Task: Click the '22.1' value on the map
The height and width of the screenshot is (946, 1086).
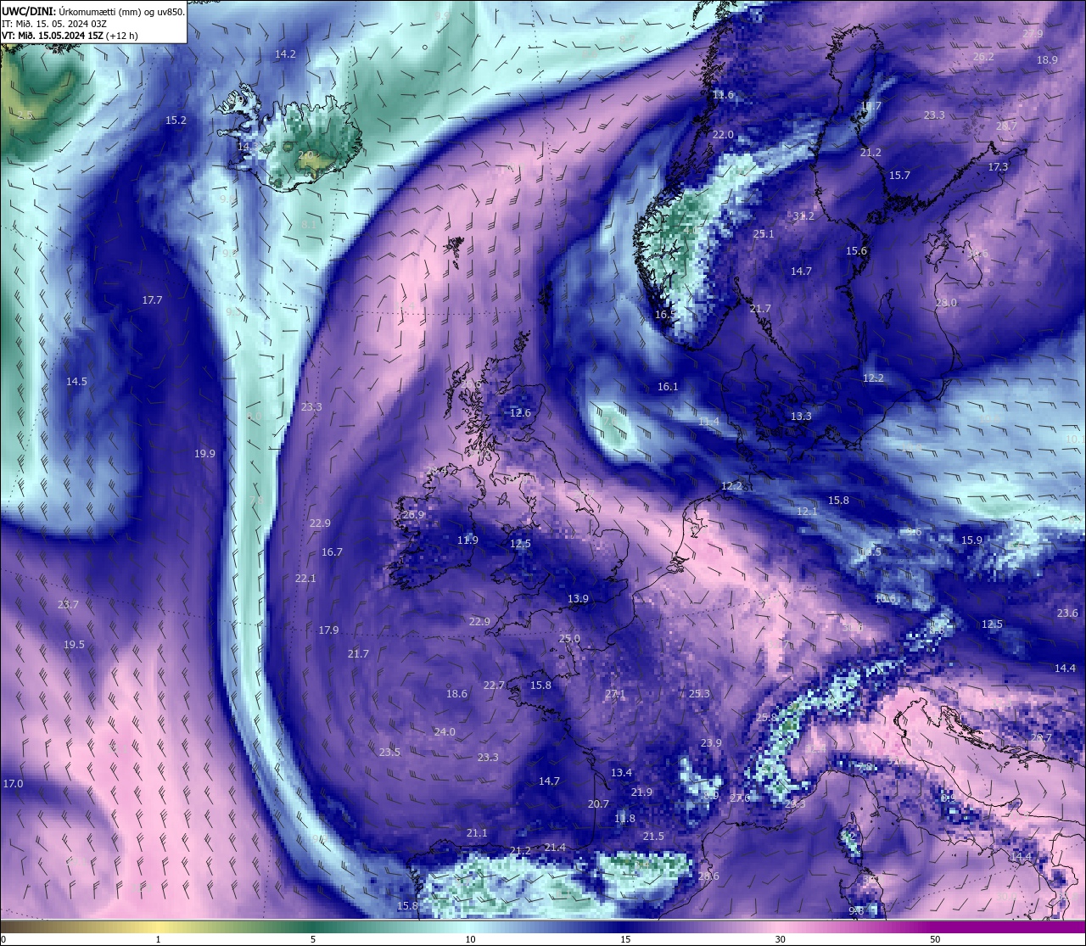Action: 305,579
